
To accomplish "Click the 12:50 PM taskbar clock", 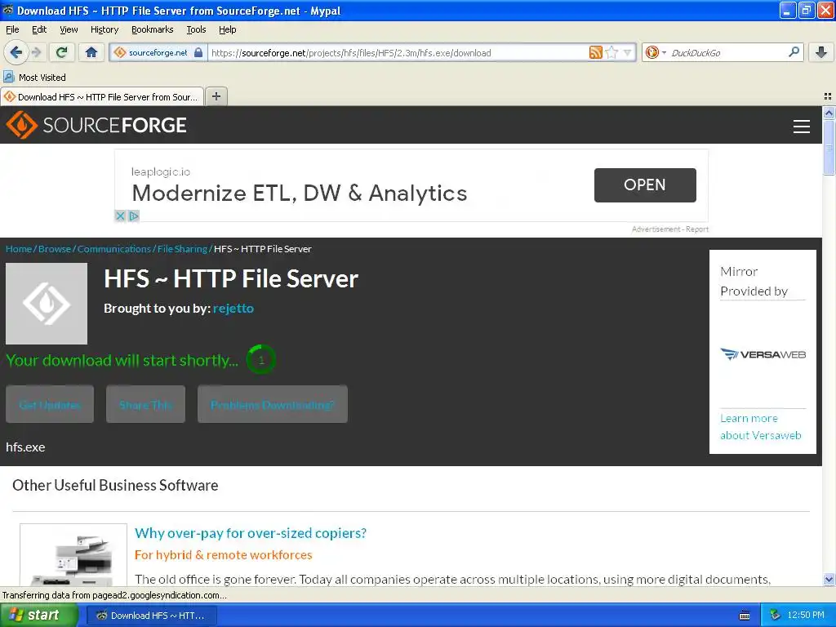I will (x=806, y=616).
